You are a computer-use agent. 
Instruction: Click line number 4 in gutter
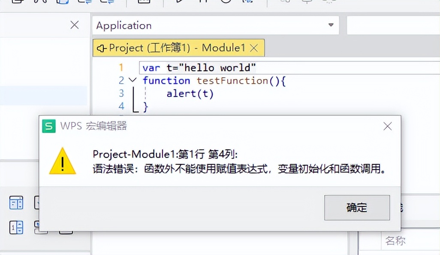tap(121, 106)
